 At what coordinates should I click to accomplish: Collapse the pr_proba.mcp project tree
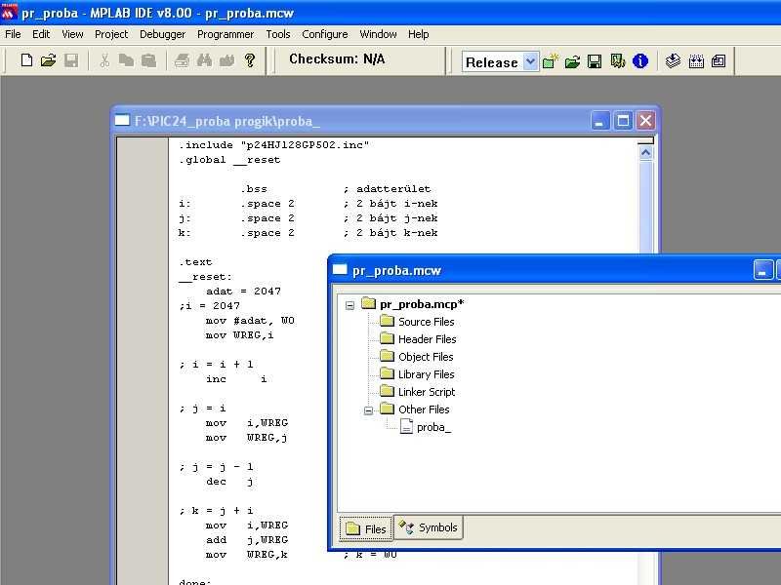coord(349,305)
